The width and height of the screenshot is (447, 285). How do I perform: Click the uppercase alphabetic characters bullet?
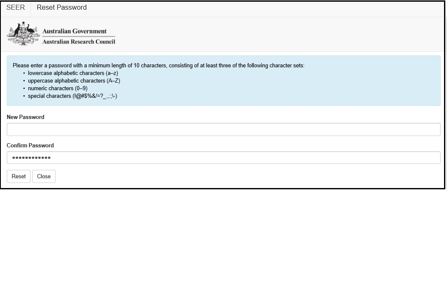coord(74,80)
